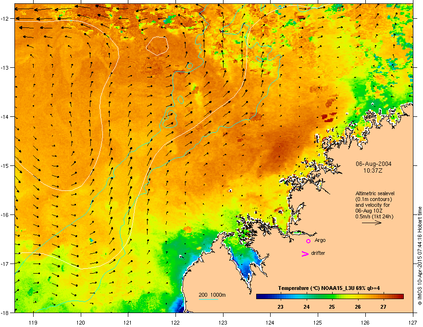The image size is (423, 327).
Task: Click latitude label -15 on left axis
Action: (5, 165)
